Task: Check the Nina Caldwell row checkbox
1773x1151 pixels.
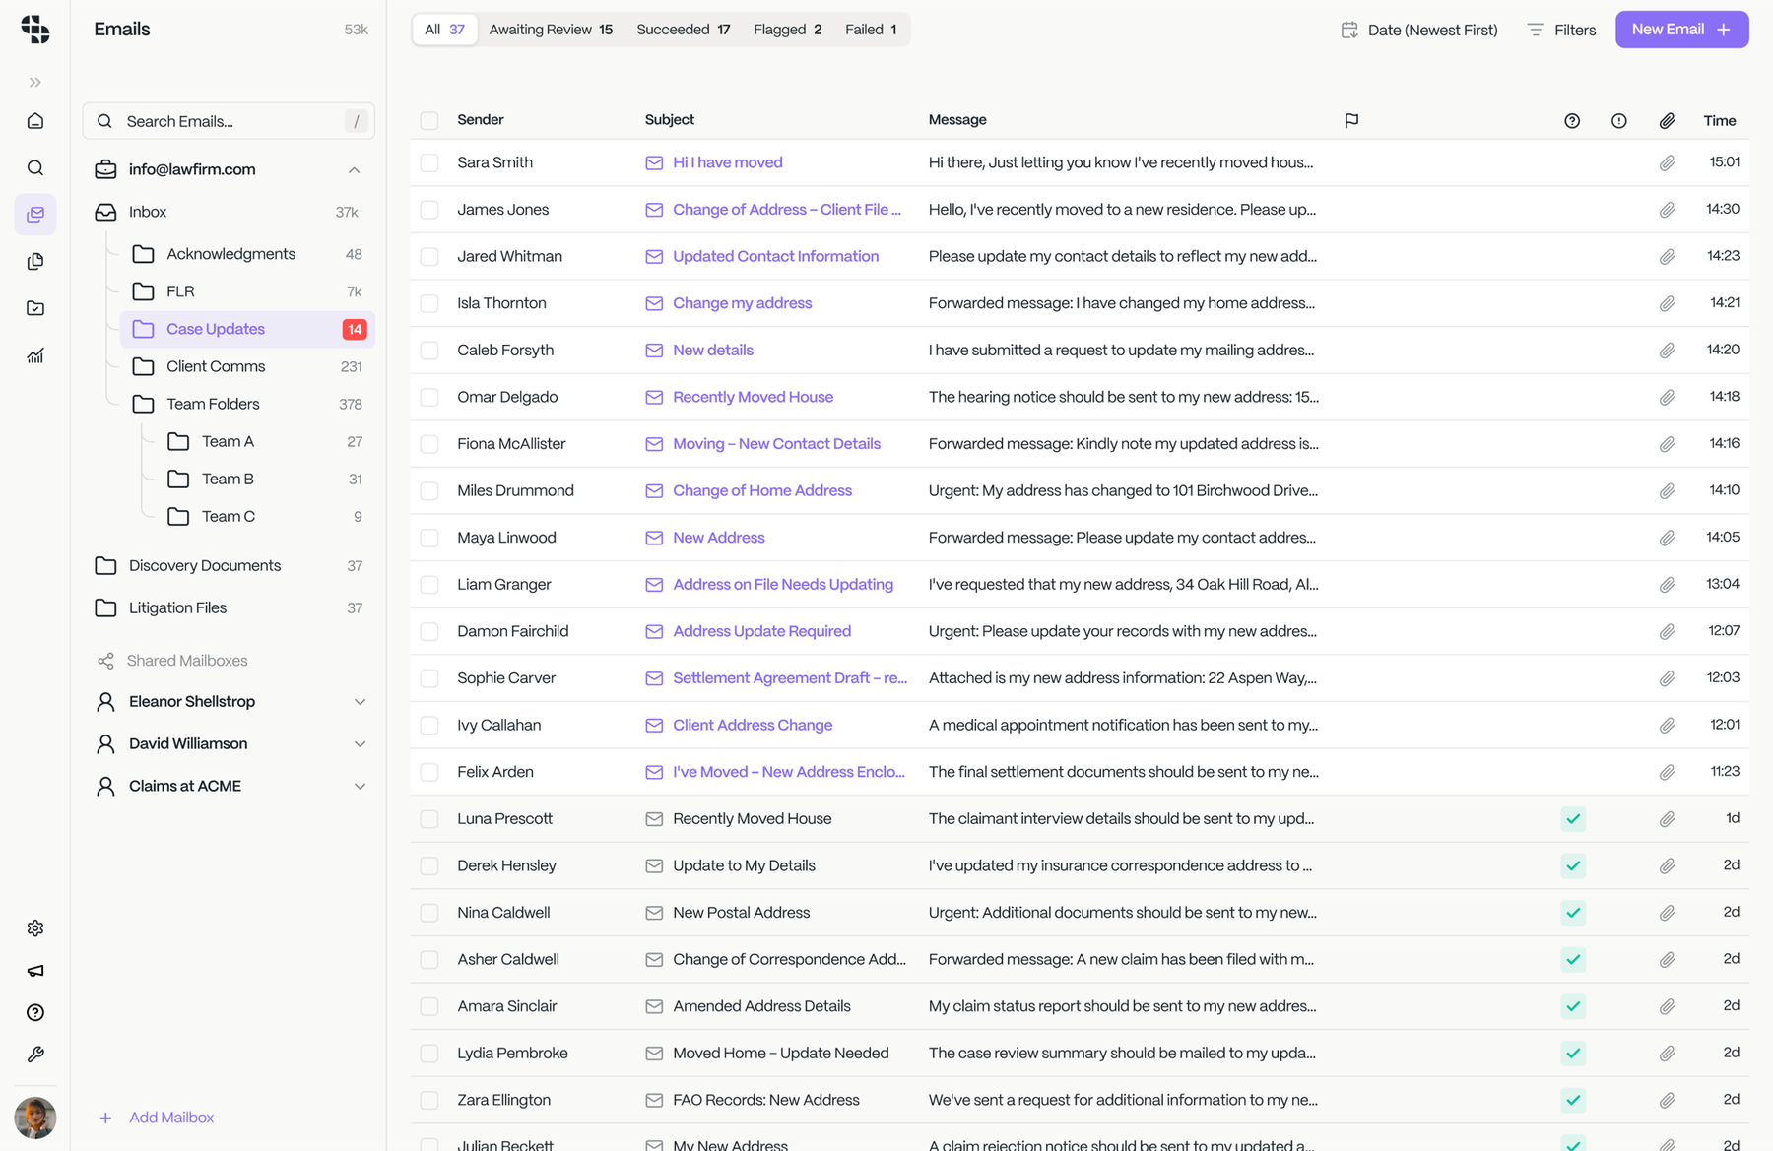Action: [429, 913]
